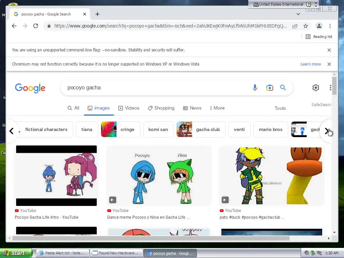Screen dimensions: 344x258
Task: Open the Learn more link
Action: 311,64
